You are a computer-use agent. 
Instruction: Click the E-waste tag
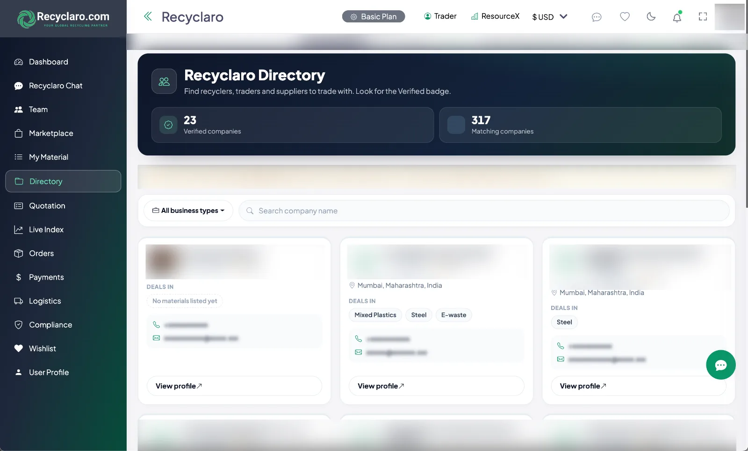point(453,315)
